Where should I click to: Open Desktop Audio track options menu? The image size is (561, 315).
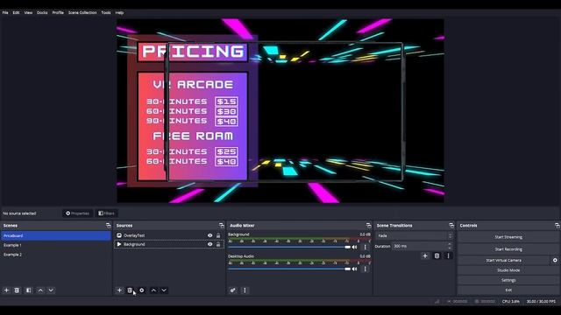[x=365, y=269]
